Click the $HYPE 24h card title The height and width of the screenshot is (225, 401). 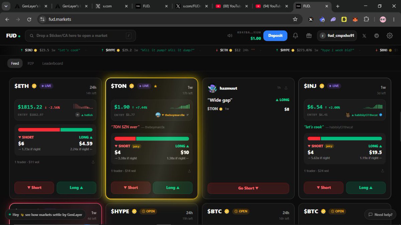click(x=120, y=211)
